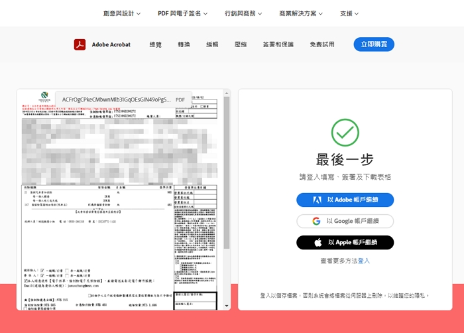The image size is (464, 333).
Task: Expand the PDF 與電子簽名 menu
Action: click(182, 13)
